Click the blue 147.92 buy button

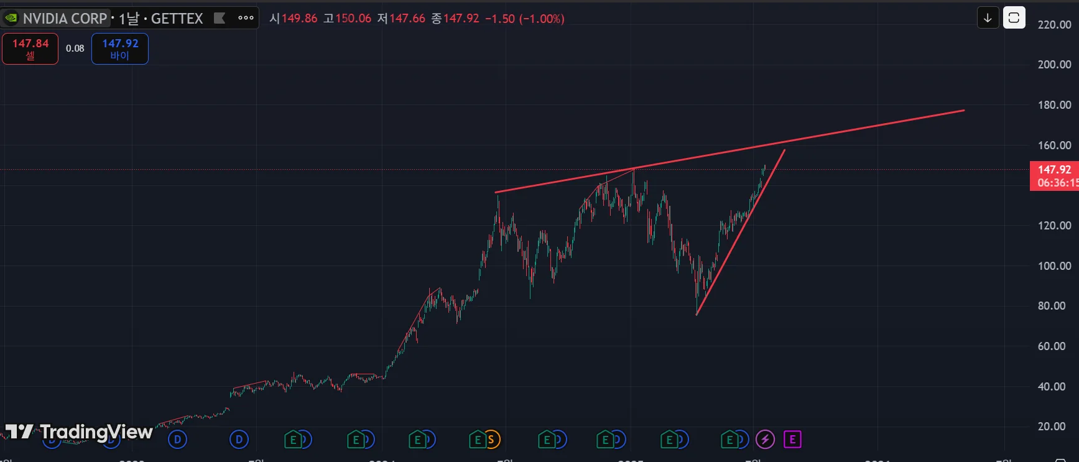(x=120, y=49)
